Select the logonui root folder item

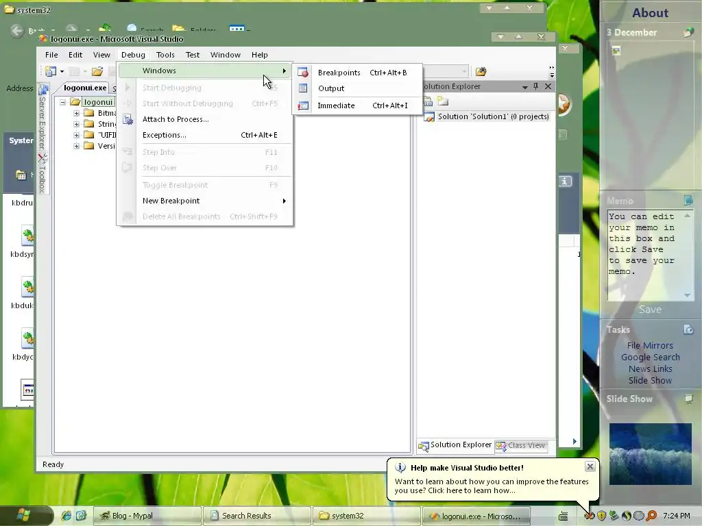click(98, 103)
